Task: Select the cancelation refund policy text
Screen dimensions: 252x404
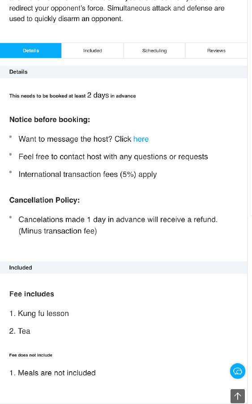Action: tap(118, 225)
